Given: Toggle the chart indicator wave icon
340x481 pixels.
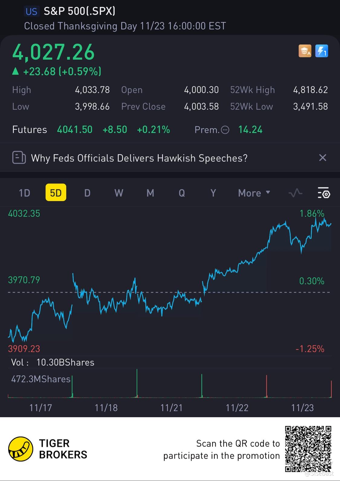Looking at the screenshot, I should tap(295, 193).
